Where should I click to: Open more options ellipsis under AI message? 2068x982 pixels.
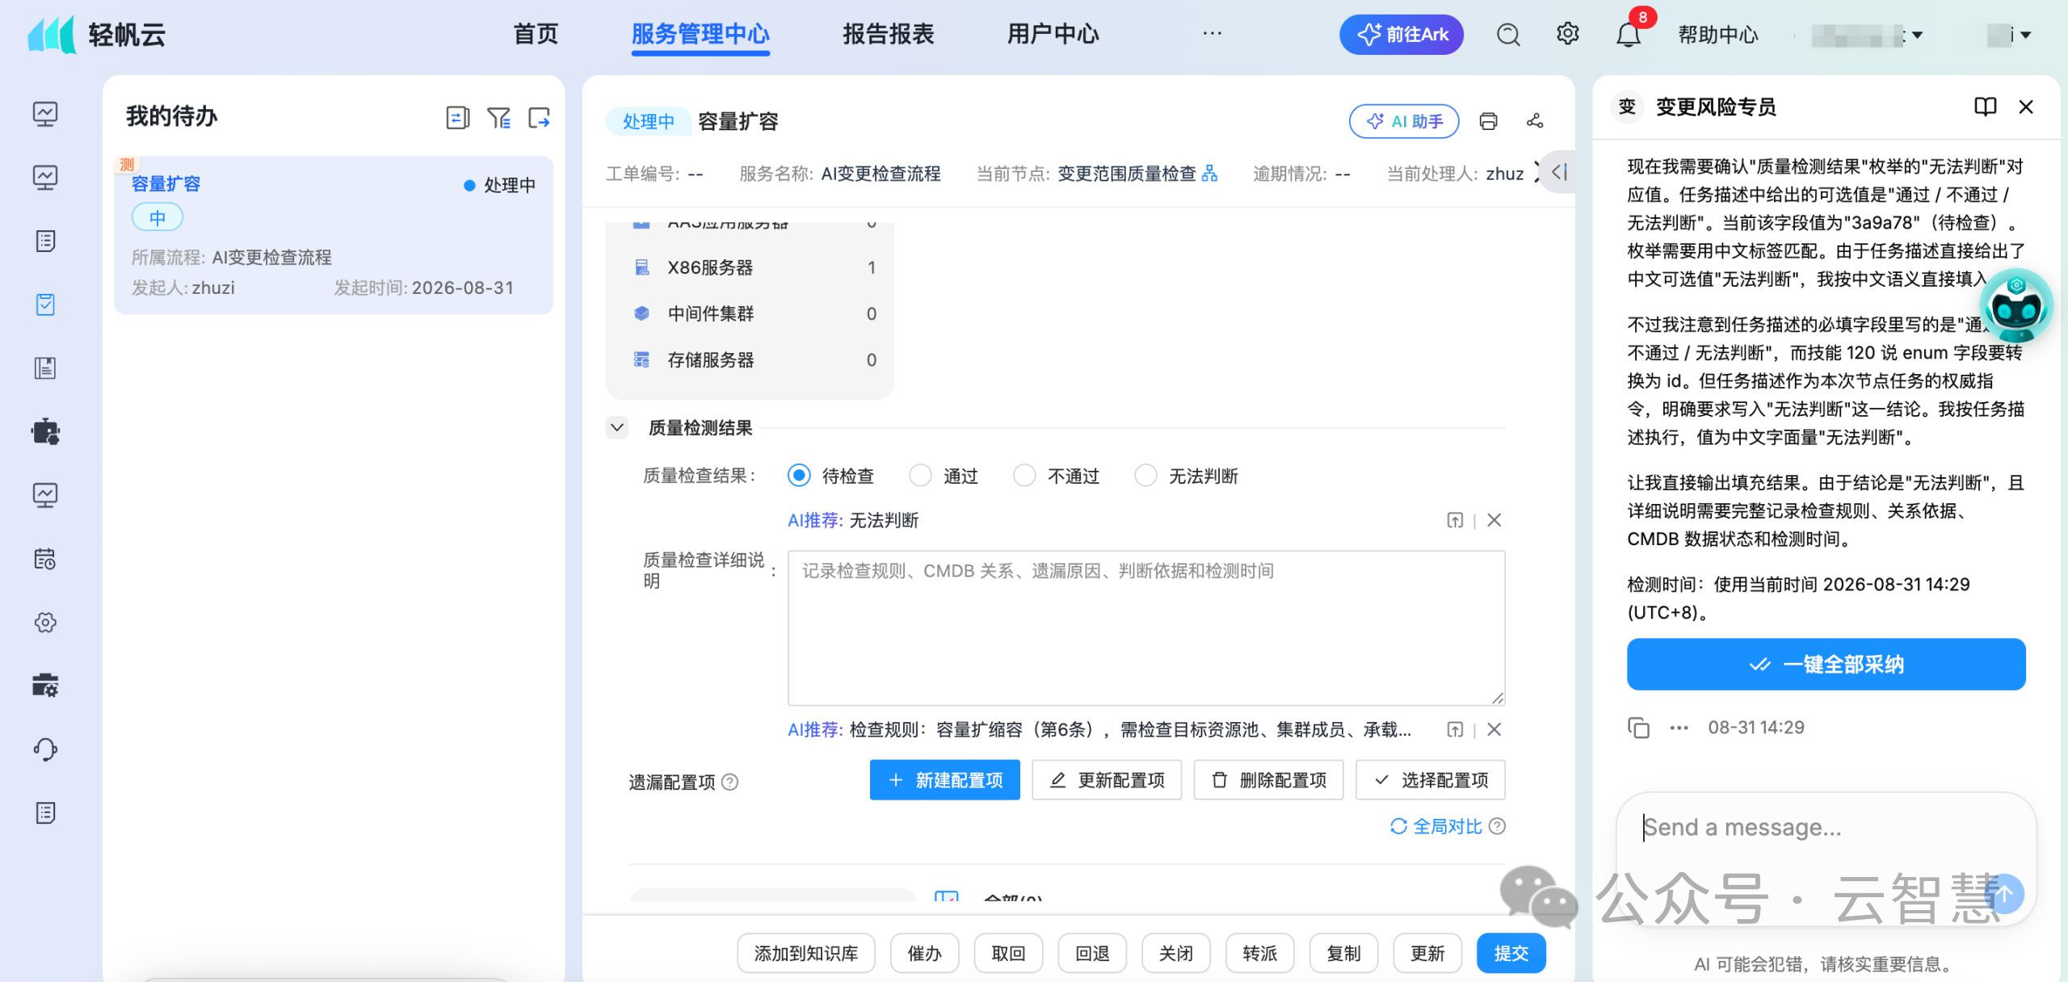(x=1679, y=728)
